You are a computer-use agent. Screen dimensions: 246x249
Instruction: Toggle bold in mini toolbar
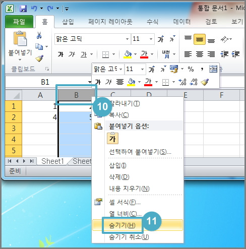pos(98,82)
